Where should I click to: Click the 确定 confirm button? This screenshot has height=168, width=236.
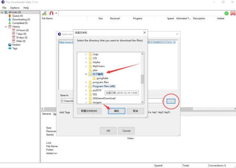pos(117,111)
